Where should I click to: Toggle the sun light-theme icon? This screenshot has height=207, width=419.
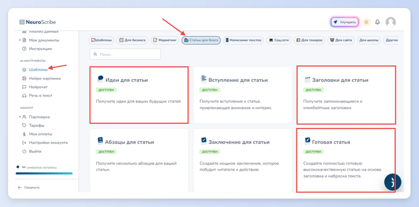366,22
